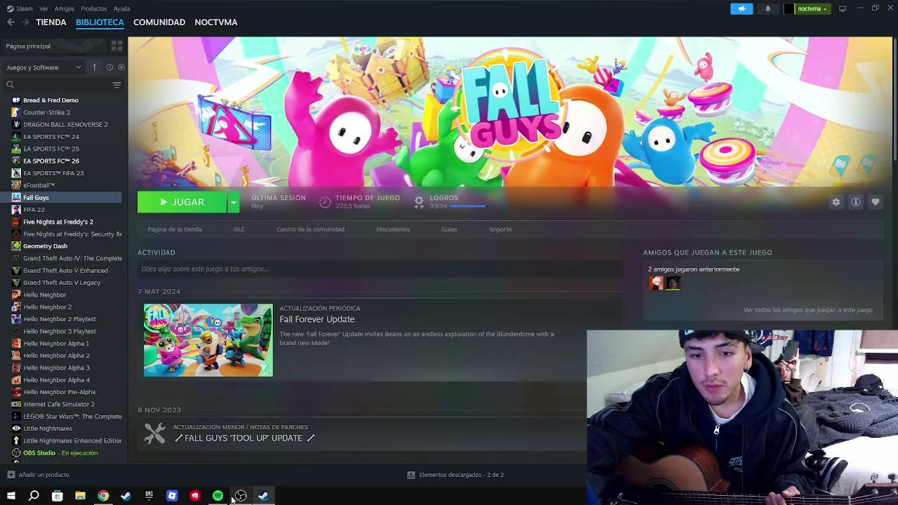Open the advanced library filters icon
The image size is (898, 505).
pyautogui.click(x=116, y=85)
